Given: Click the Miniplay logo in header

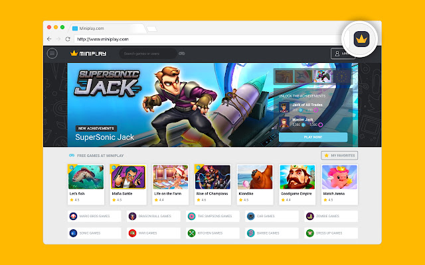Looking at the screenshot, I should point(88,53).
